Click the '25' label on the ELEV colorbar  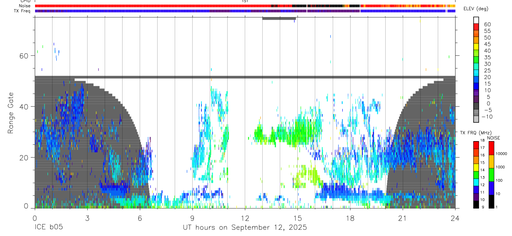tap(487, 70)
